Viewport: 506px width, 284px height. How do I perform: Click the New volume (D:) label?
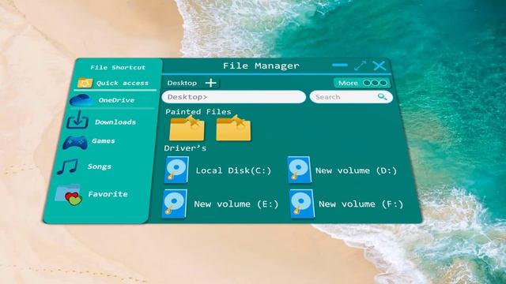(x=356, y=170)
